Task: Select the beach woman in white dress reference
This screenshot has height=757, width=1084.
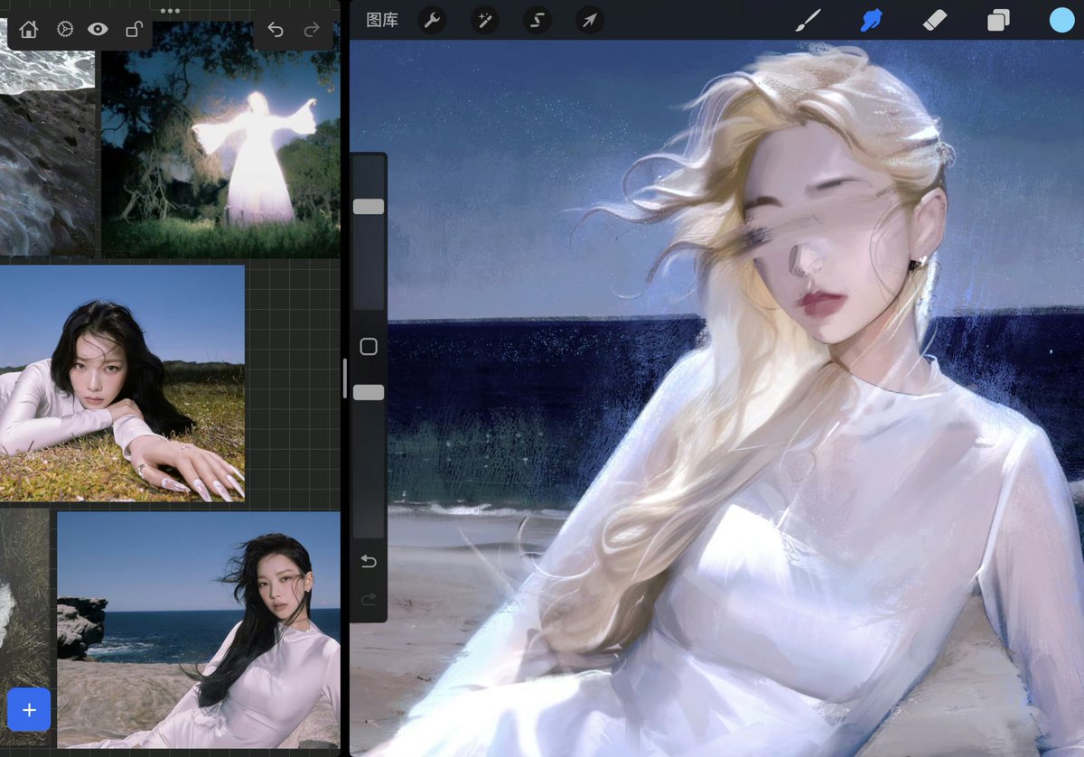Action: point(199,630)
